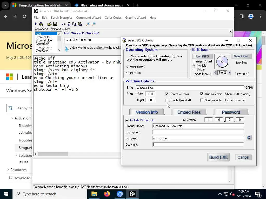Open the Graphic Wizard menu

coord(136,17)
